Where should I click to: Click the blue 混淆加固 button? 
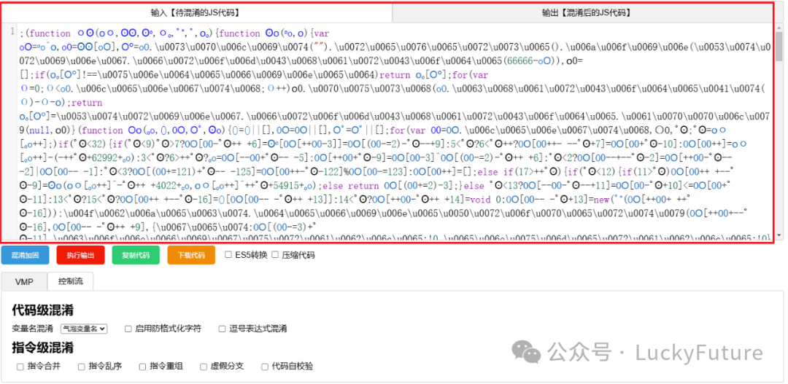25,255
